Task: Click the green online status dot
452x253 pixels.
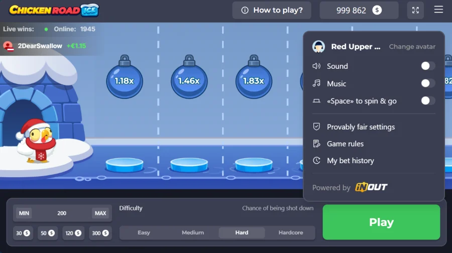Action: [x=46, y=29]
